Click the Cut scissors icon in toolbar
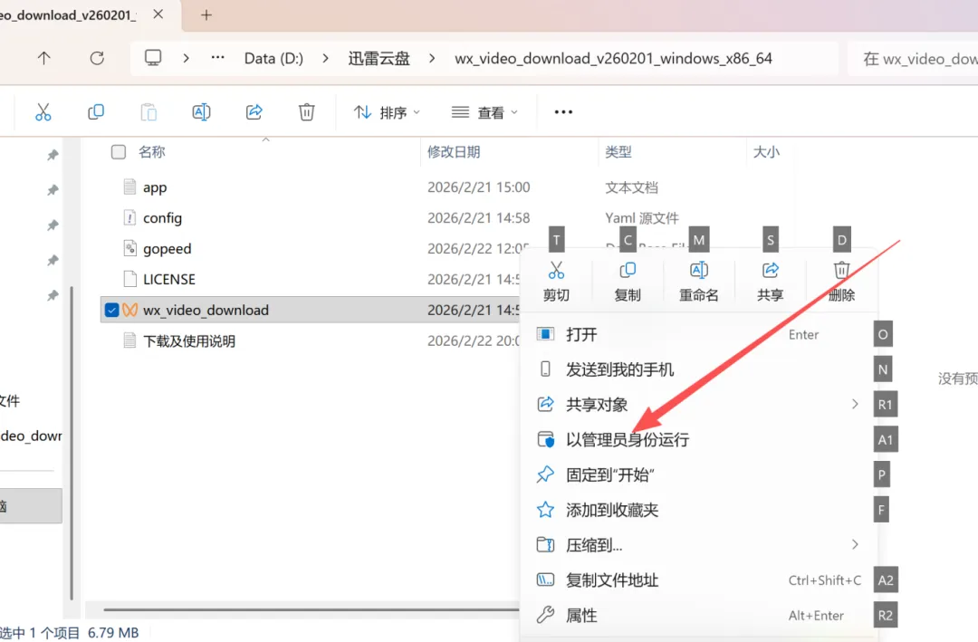 coord(43,112)
